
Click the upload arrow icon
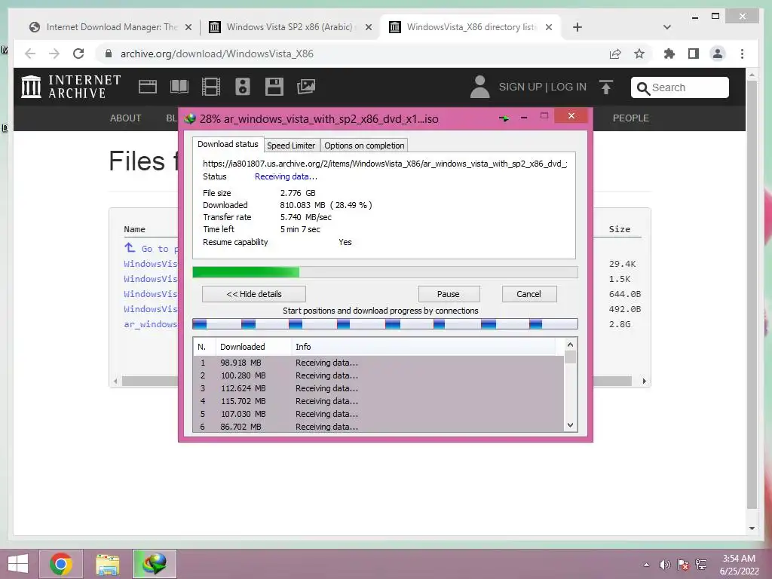point(606,87)
